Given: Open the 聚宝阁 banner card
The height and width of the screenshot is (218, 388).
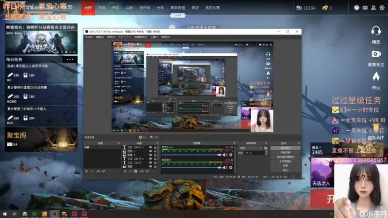Looking at the screenshot, I should pyautogui.click(x=41, y=140).
